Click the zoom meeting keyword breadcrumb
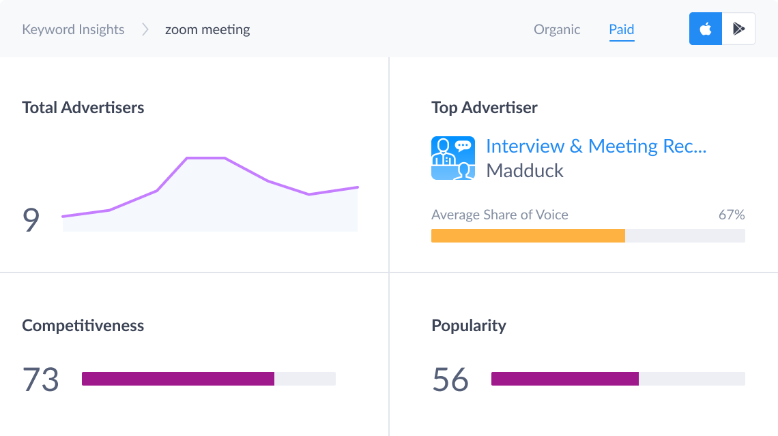Image resolution: width=778 pixels, height=436 pixels. pos(207,29)
